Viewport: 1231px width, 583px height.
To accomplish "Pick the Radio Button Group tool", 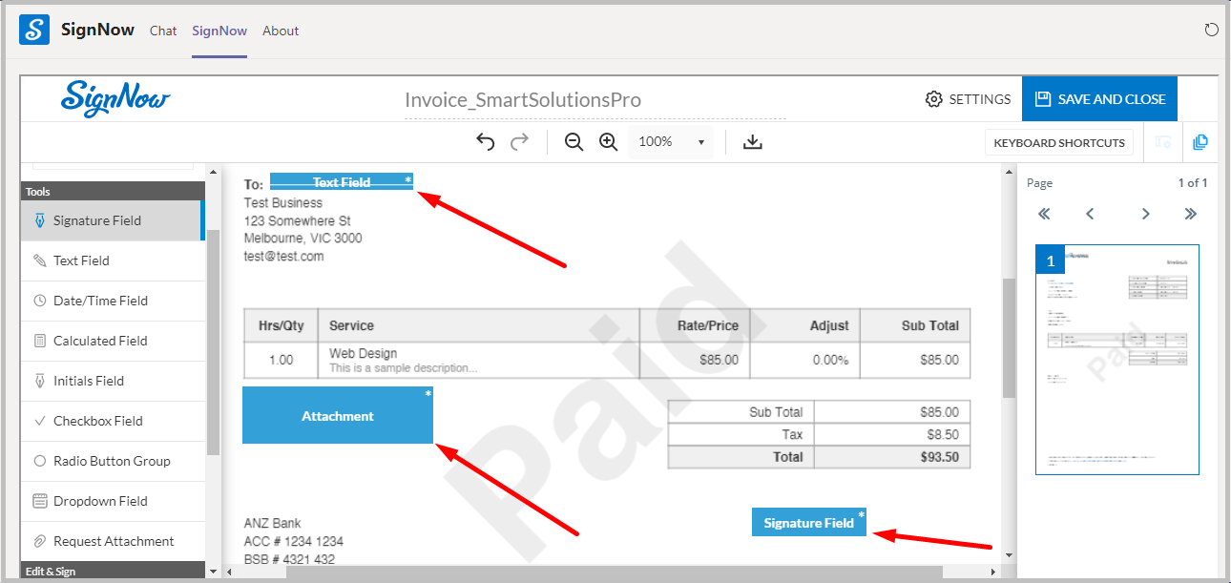I will click(113, 461).
